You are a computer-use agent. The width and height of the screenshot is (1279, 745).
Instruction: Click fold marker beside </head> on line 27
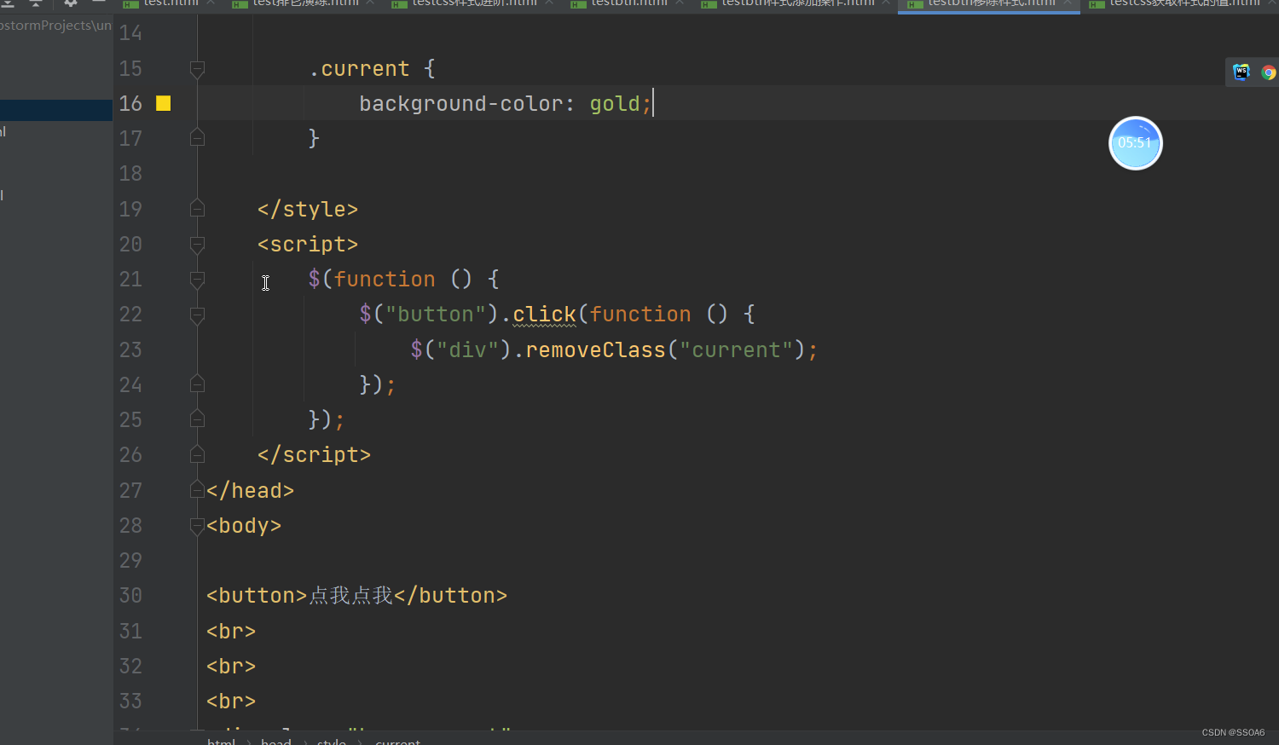[197, 490]
